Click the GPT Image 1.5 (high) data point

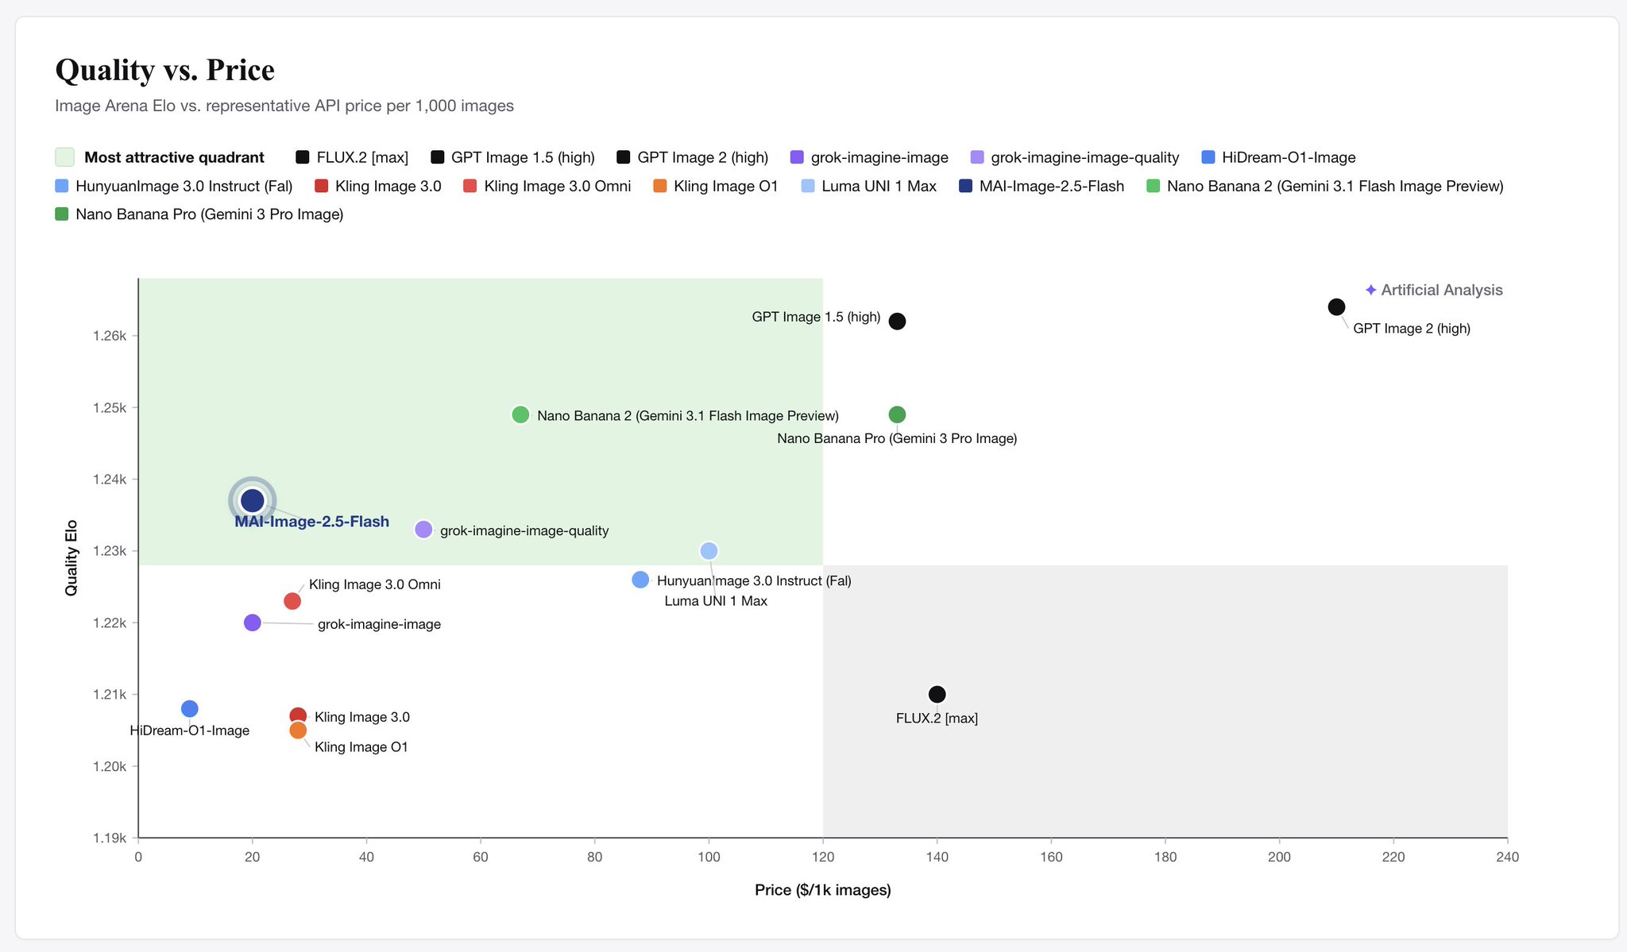(897, 322)
